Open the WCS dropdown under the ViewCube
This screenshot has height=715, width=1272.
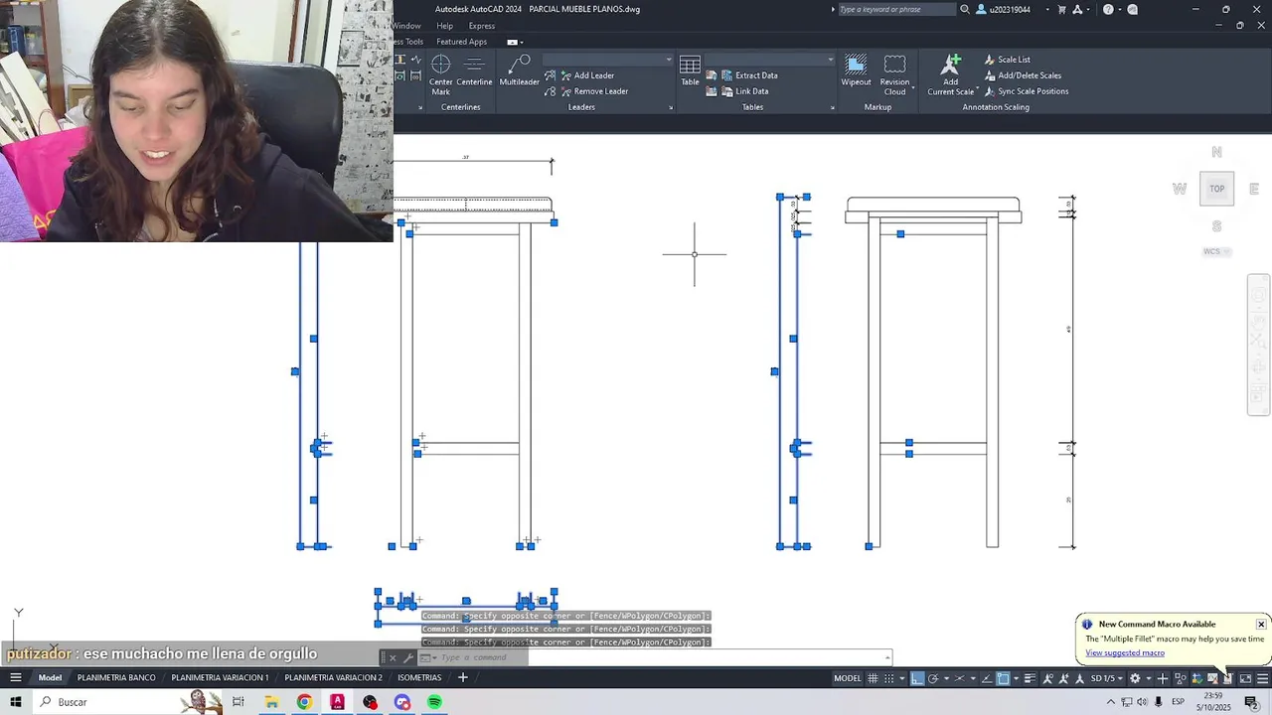tap(1216, 251)
